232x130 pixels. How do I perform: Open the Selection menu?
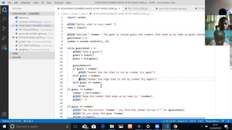26,3
